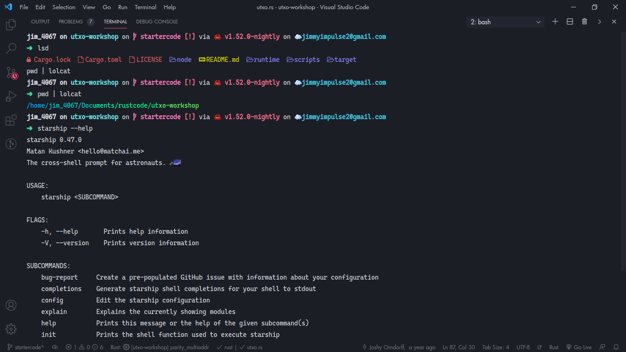The height and width of the screenshot is (352, 626).
Task: Open the Explorer sidebar
Action: point(11,25)
